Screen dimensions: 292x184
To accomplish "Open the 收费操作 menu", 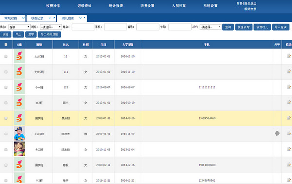I will [x=53, y=6].
